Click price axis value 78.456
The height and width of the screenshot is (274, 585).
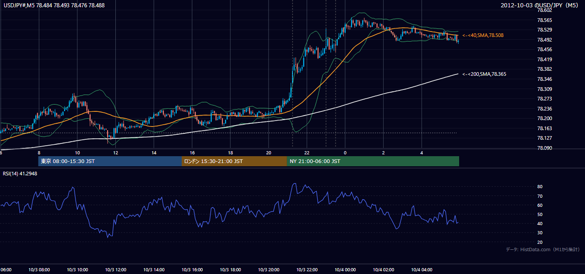pos(544,49)
